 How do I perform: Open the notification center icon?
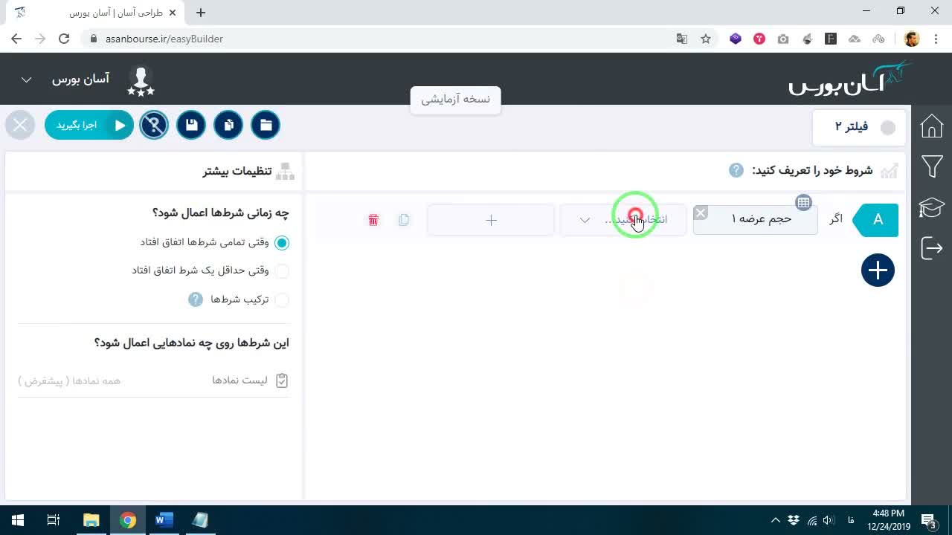tap(928, 520)
